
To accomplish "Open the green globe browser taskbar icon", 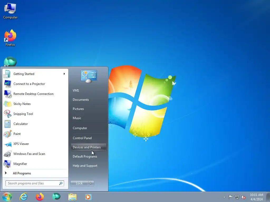I will pos(56,196).
